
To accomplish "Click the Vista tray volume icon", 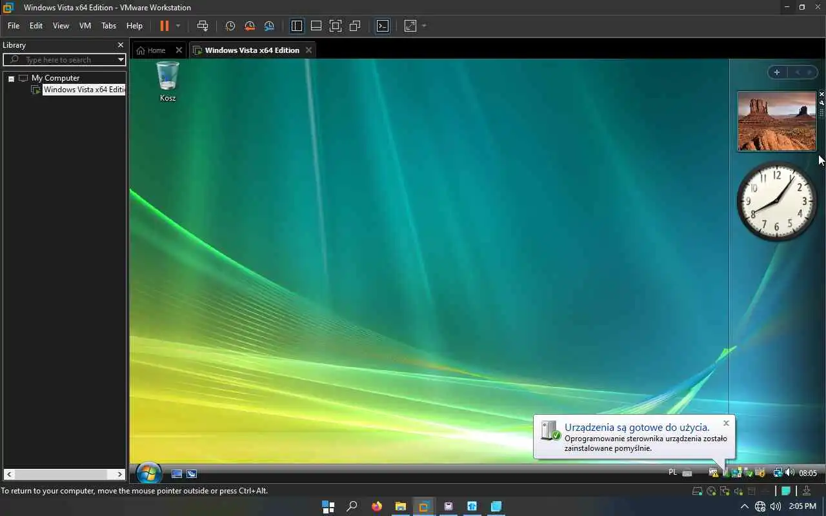I will (x=790, y=473).
